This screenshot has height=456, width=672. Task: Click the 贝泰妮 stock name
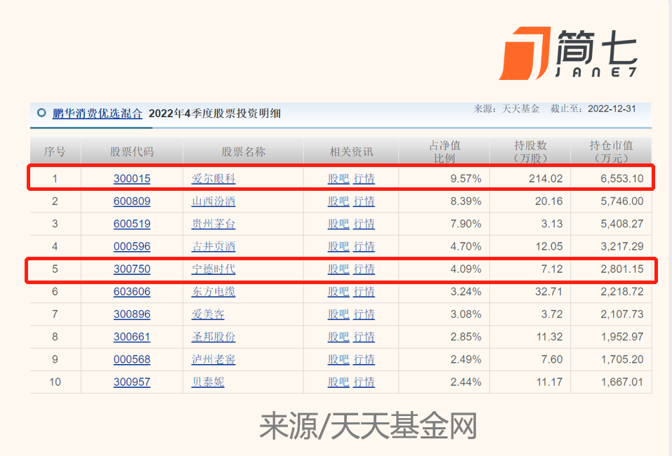click(208, 382)
